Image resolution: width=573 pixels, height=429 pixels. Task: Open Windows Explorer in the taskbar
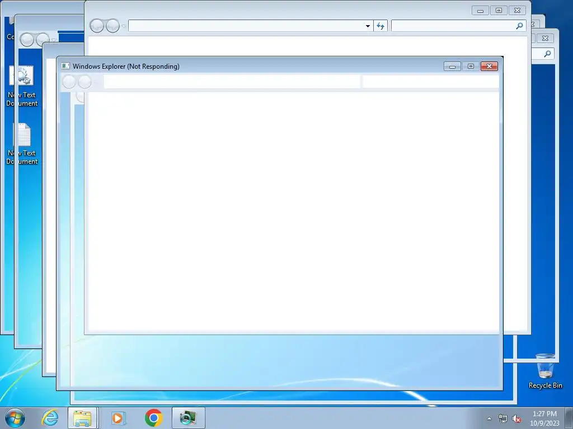tap(82, 418)
